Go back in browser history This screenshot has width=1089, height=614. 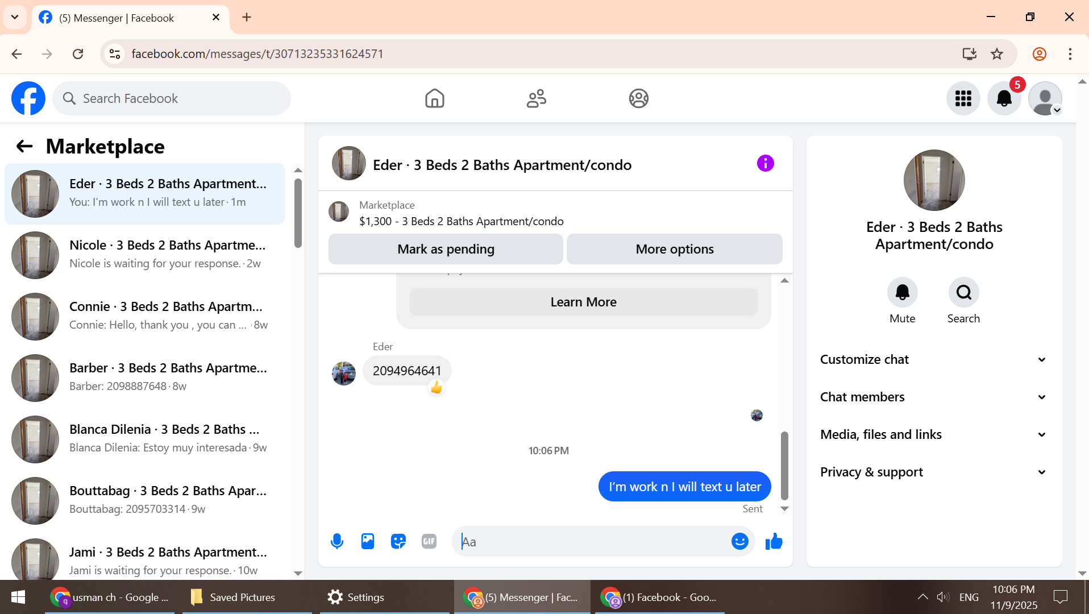click(16, 54)
